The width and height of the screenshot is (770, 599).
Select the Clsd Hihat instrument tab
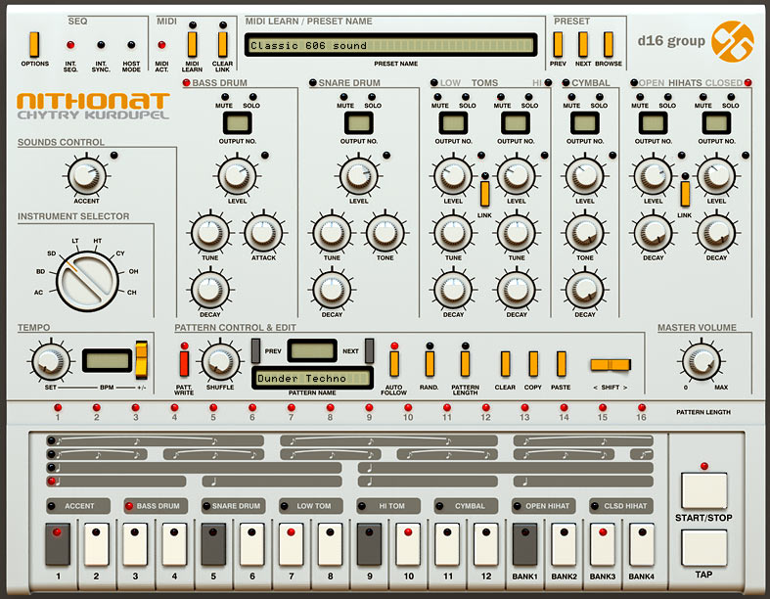(x=621, y=506)
